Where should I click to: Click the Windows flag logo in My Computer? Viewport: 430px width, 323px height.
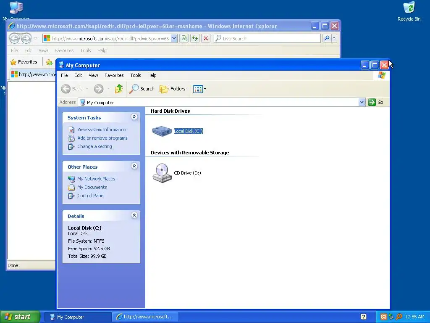tap(381, 75)
